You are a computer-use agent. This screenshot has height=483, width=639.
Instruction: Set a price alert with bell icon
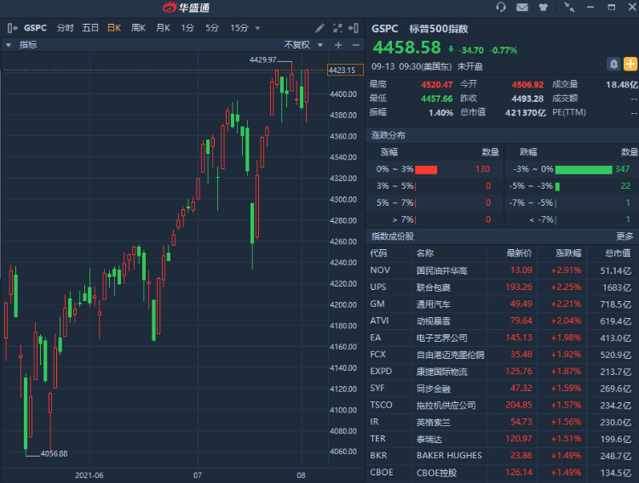613,63
